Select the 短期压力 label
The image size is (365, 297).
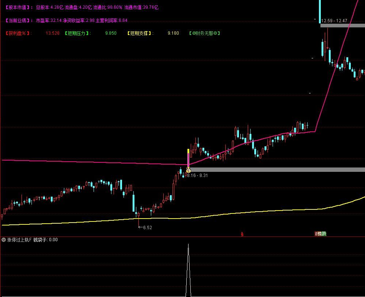pos(77,33)
